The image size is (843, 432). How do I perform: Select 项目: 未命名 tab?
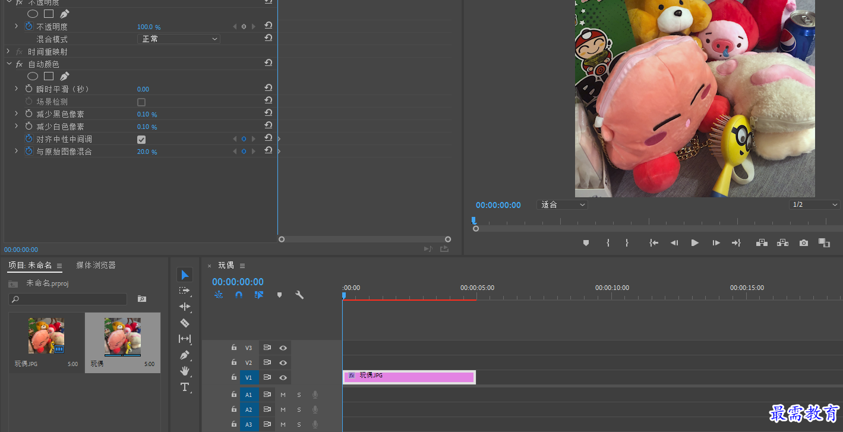30,265
